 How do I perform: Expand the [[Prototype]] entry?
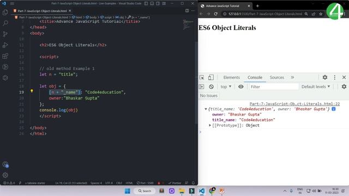[x=210, y=125]
